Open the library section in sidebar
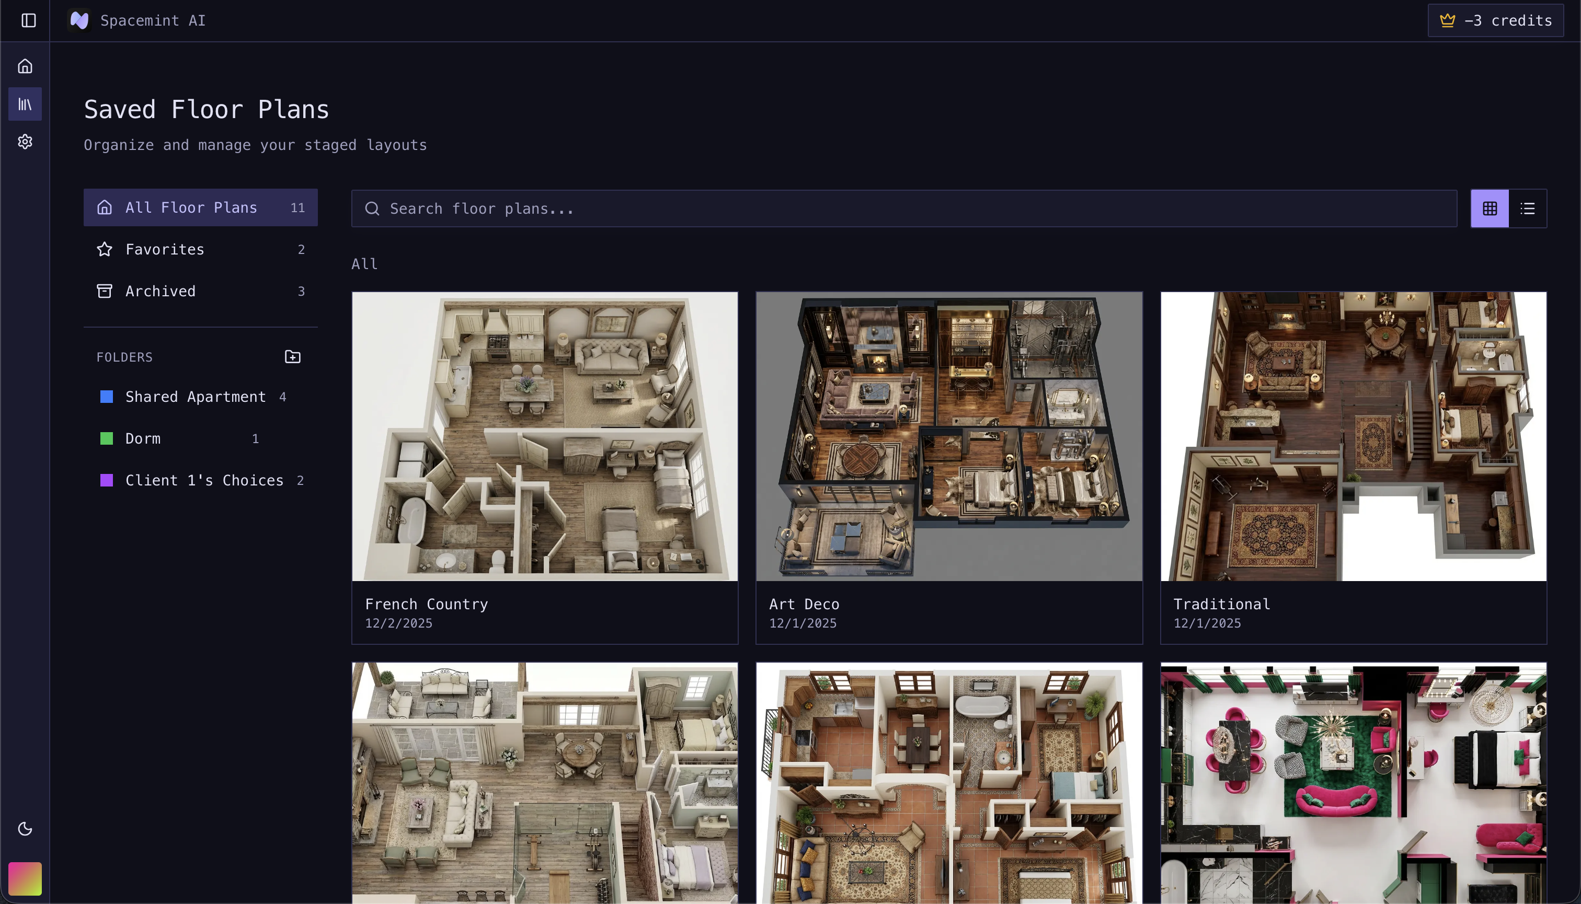1581x904 pixels. tap(25, 103)
